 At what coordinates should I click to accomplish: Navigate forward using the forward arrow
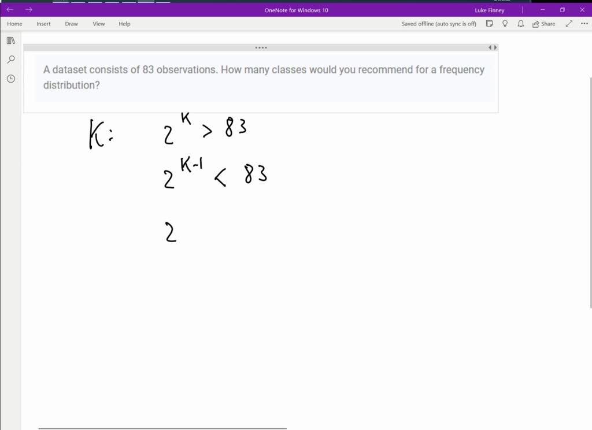tap(28, 9)
